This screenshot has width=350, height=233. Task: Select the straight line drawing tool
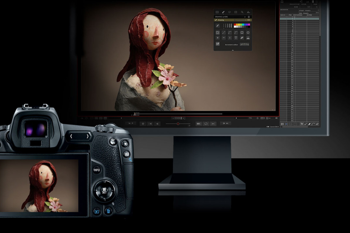coord(224,32)
